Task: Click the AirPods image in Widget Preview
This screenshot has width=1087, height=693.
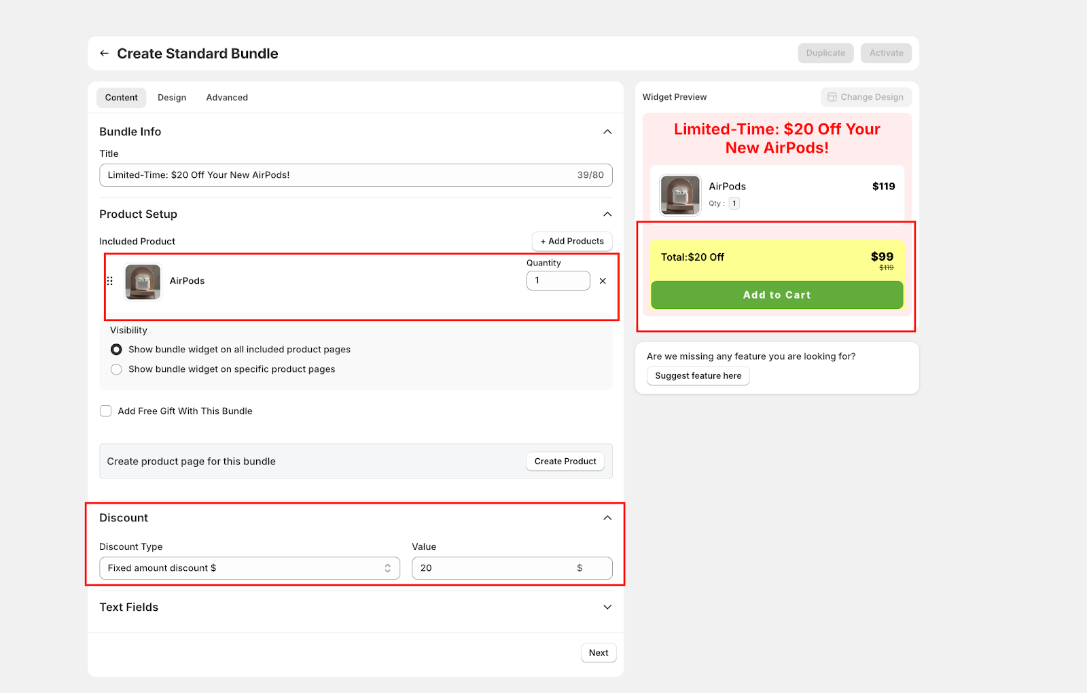Action: click(680, 195)
